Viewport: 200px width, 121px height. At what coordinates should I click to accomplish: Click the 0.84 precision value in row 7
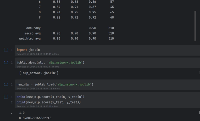tap(57, 7)
